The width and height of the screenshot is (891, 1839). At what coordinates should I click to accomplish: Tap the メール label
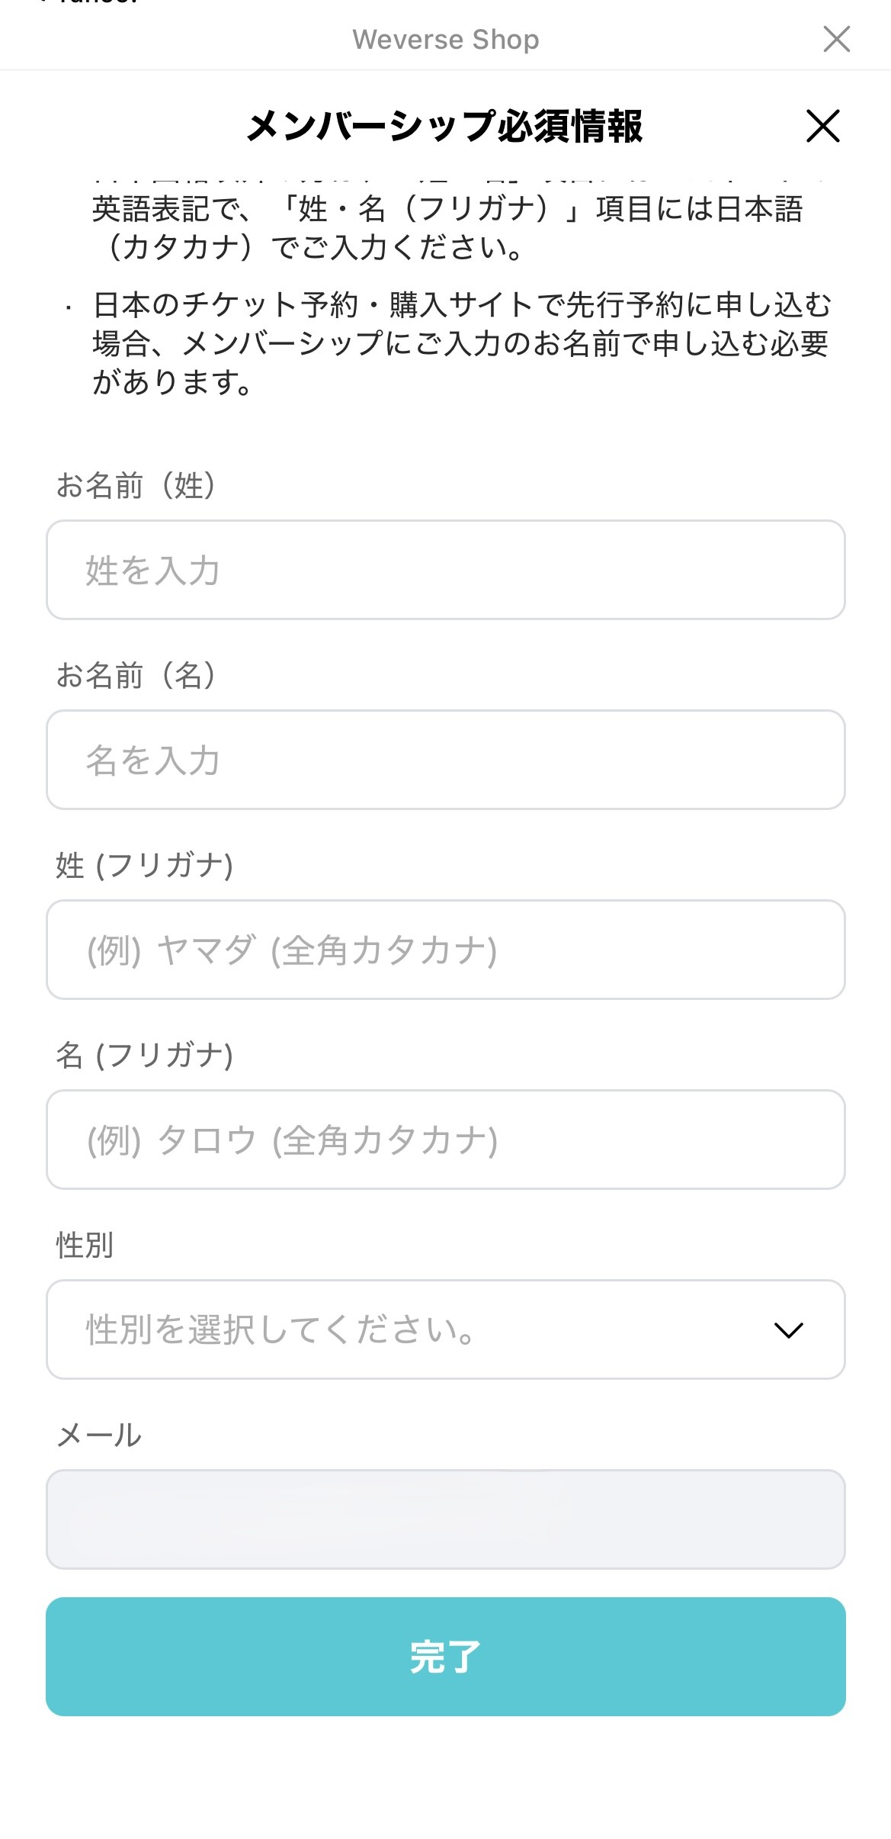click(x=99, y=1436)
